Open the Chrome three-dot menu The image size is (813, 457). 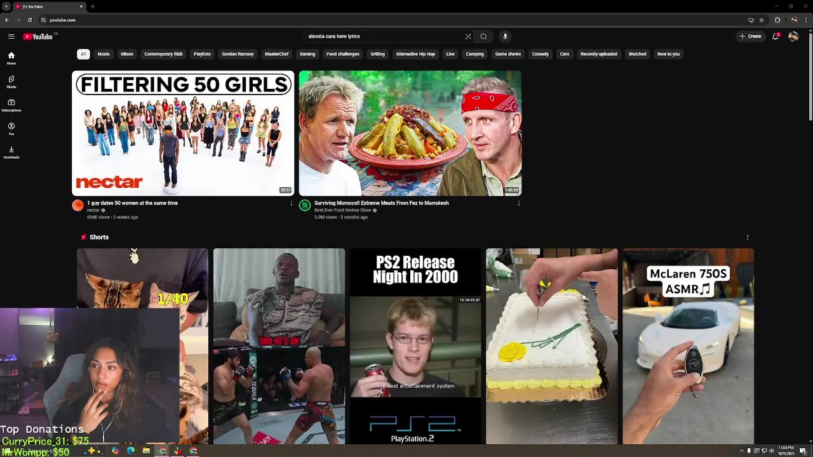click(x=807, y=20)
